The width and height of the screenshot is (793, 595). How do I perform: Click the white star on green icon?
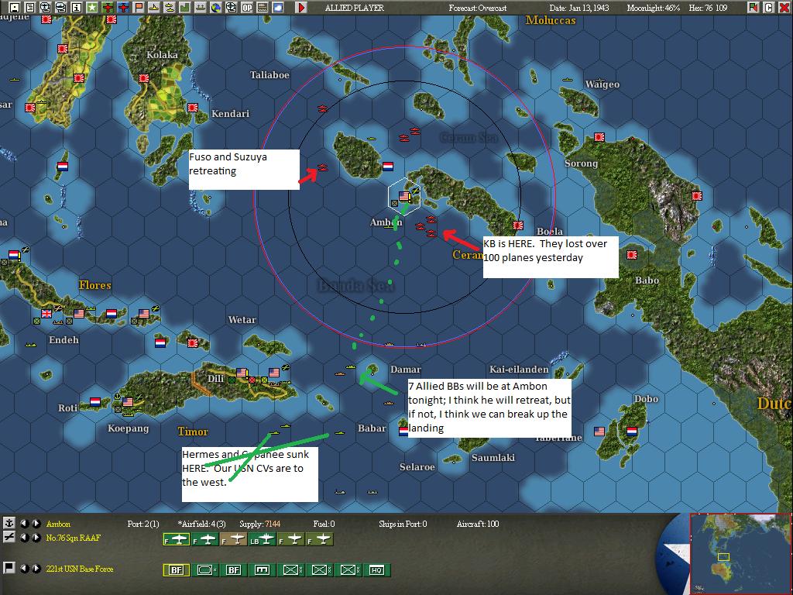pos(91,7)
